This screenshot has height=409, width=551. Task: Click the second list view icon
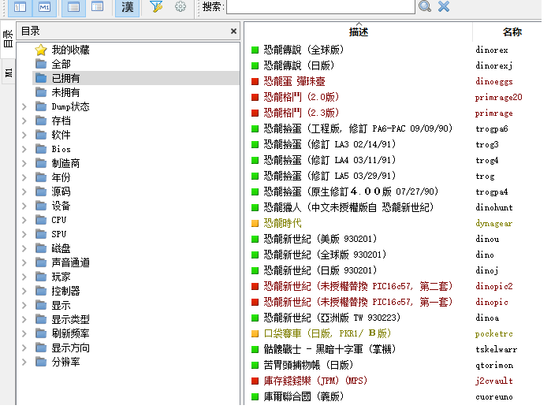click(97, 7)
